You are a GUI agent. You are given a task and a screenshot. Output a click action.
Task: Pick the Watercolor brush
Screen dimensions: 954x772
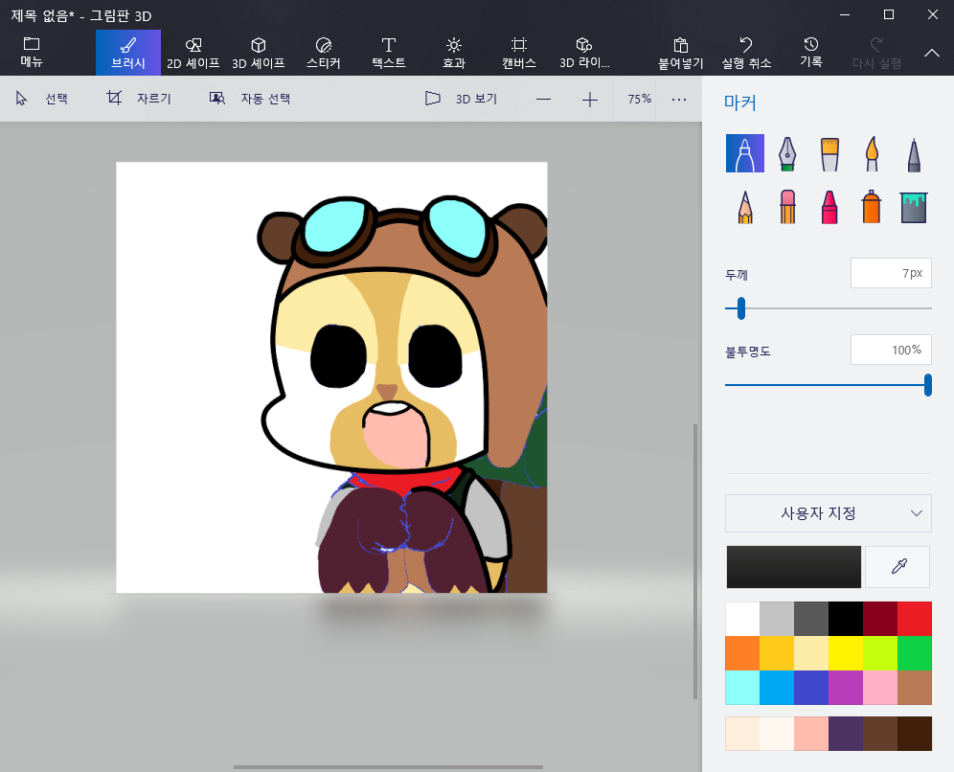point(872,153)
